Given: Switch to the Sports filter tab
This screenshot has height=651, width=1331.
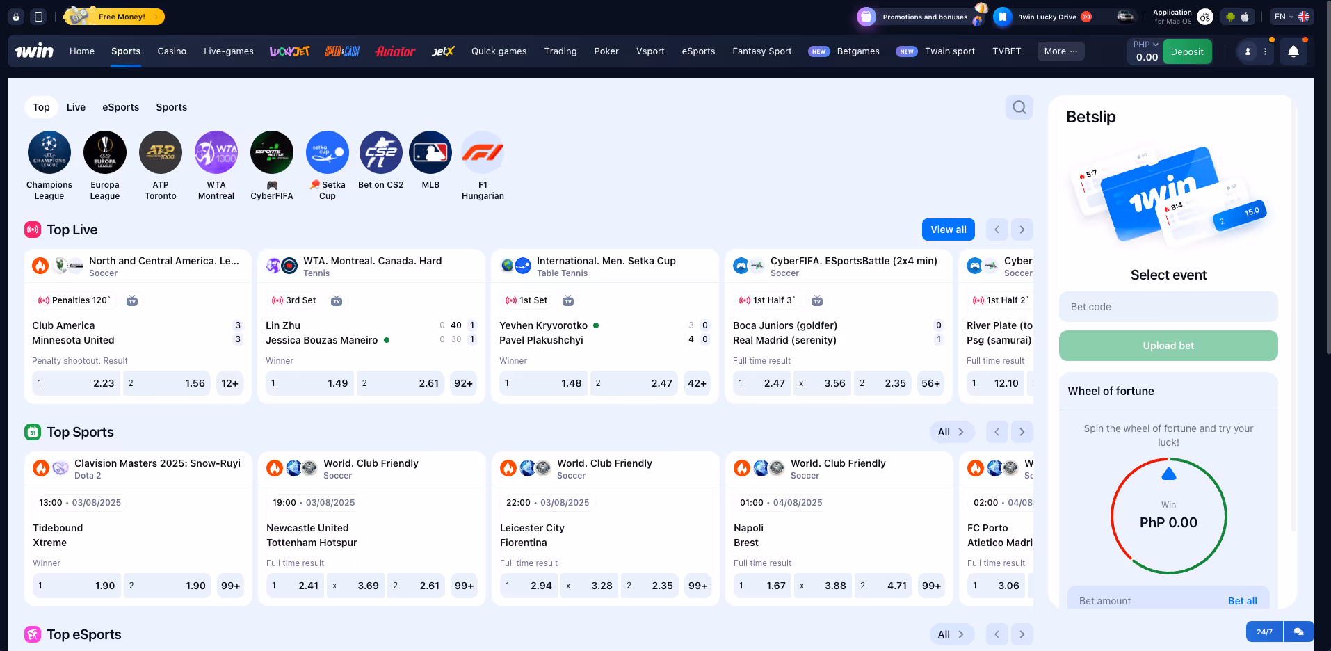Looking at the screenshot, I should click(171, 107).
